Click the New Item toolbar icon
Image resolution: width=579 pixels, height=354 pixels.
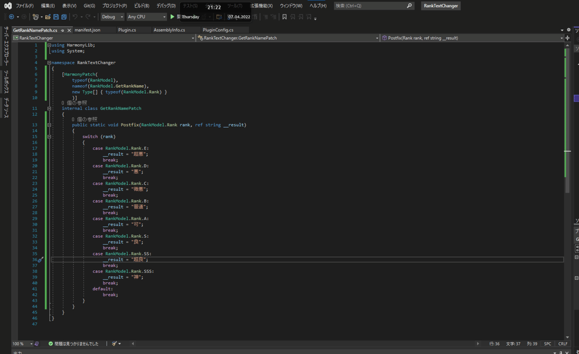tap(36, 17)
